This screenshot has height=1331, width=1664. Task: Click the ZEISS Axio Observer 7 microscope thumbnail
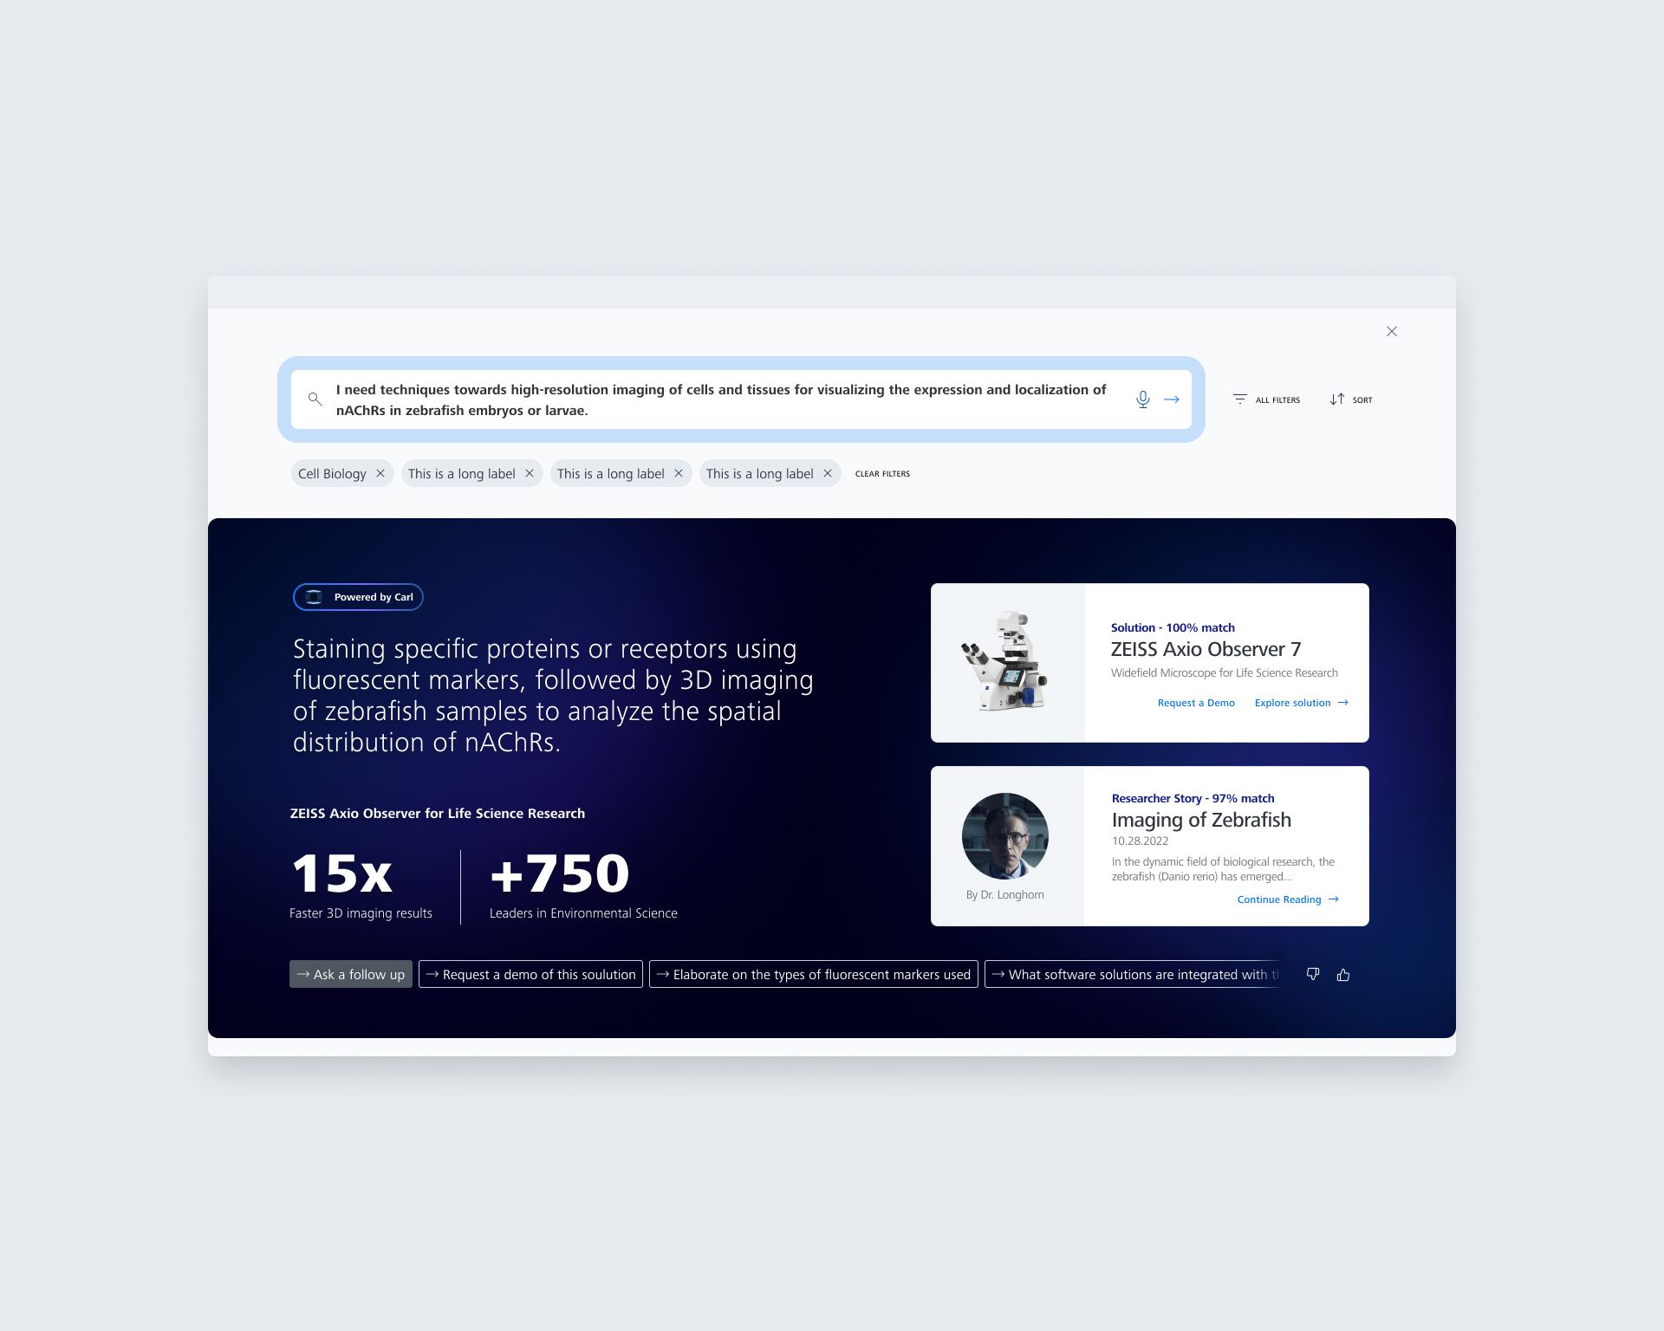pos(1007,663)
